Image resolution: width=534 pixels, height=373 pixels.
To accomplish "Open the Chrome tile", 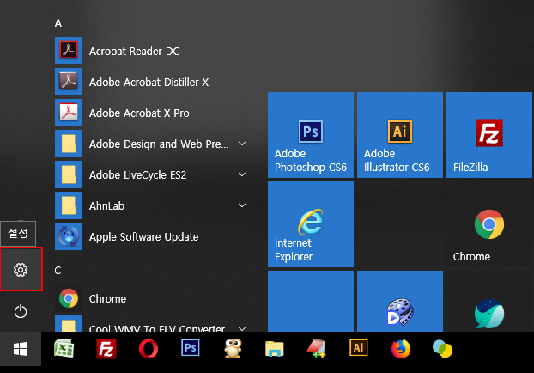I will tap(489, 224).
